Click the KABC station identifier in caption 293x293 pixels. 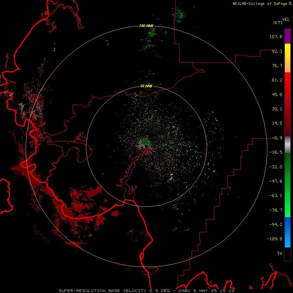pos(185,291)
